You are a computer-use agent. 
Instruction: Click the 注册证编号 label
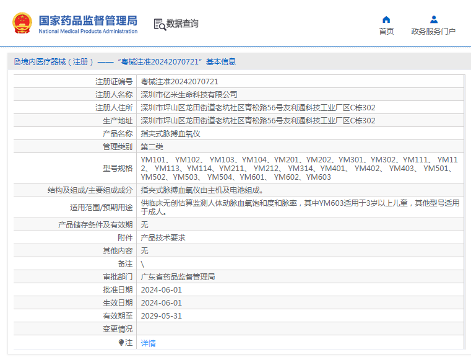114,82
